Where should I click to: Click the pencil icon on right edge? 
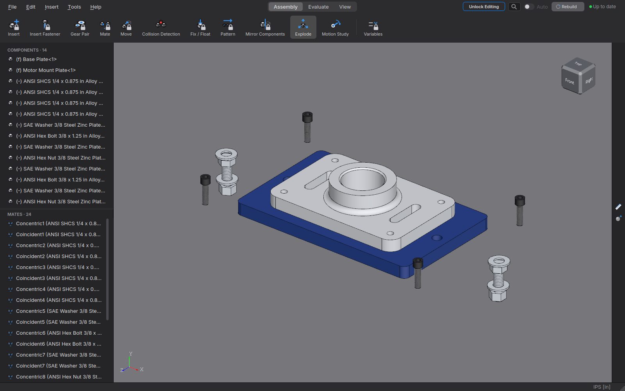[618, 207]
